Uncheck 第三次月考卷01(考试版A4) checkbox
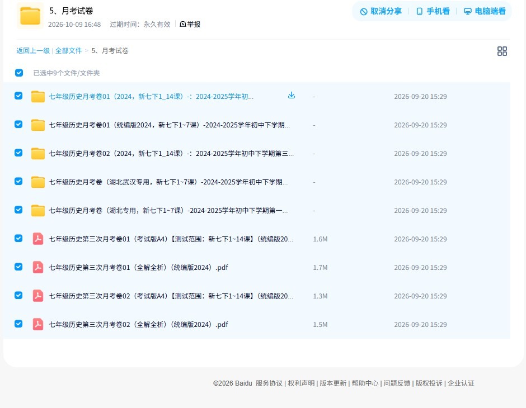 (x=18, y=238)
